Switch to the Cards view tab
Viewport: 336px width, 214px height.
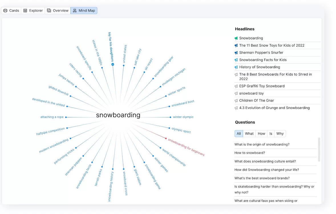[11, 11]
